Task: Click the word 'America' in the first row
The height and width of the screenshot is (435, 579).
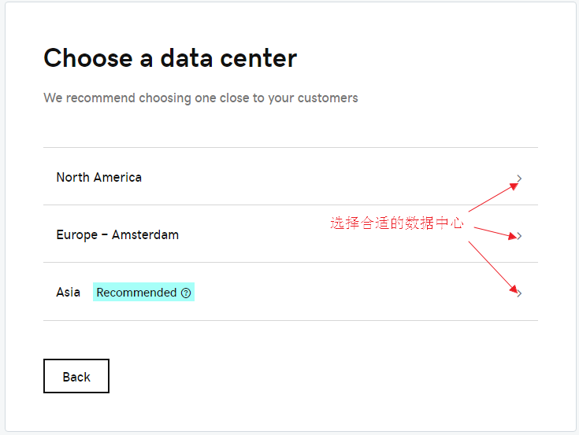Action: pos(117,177)
